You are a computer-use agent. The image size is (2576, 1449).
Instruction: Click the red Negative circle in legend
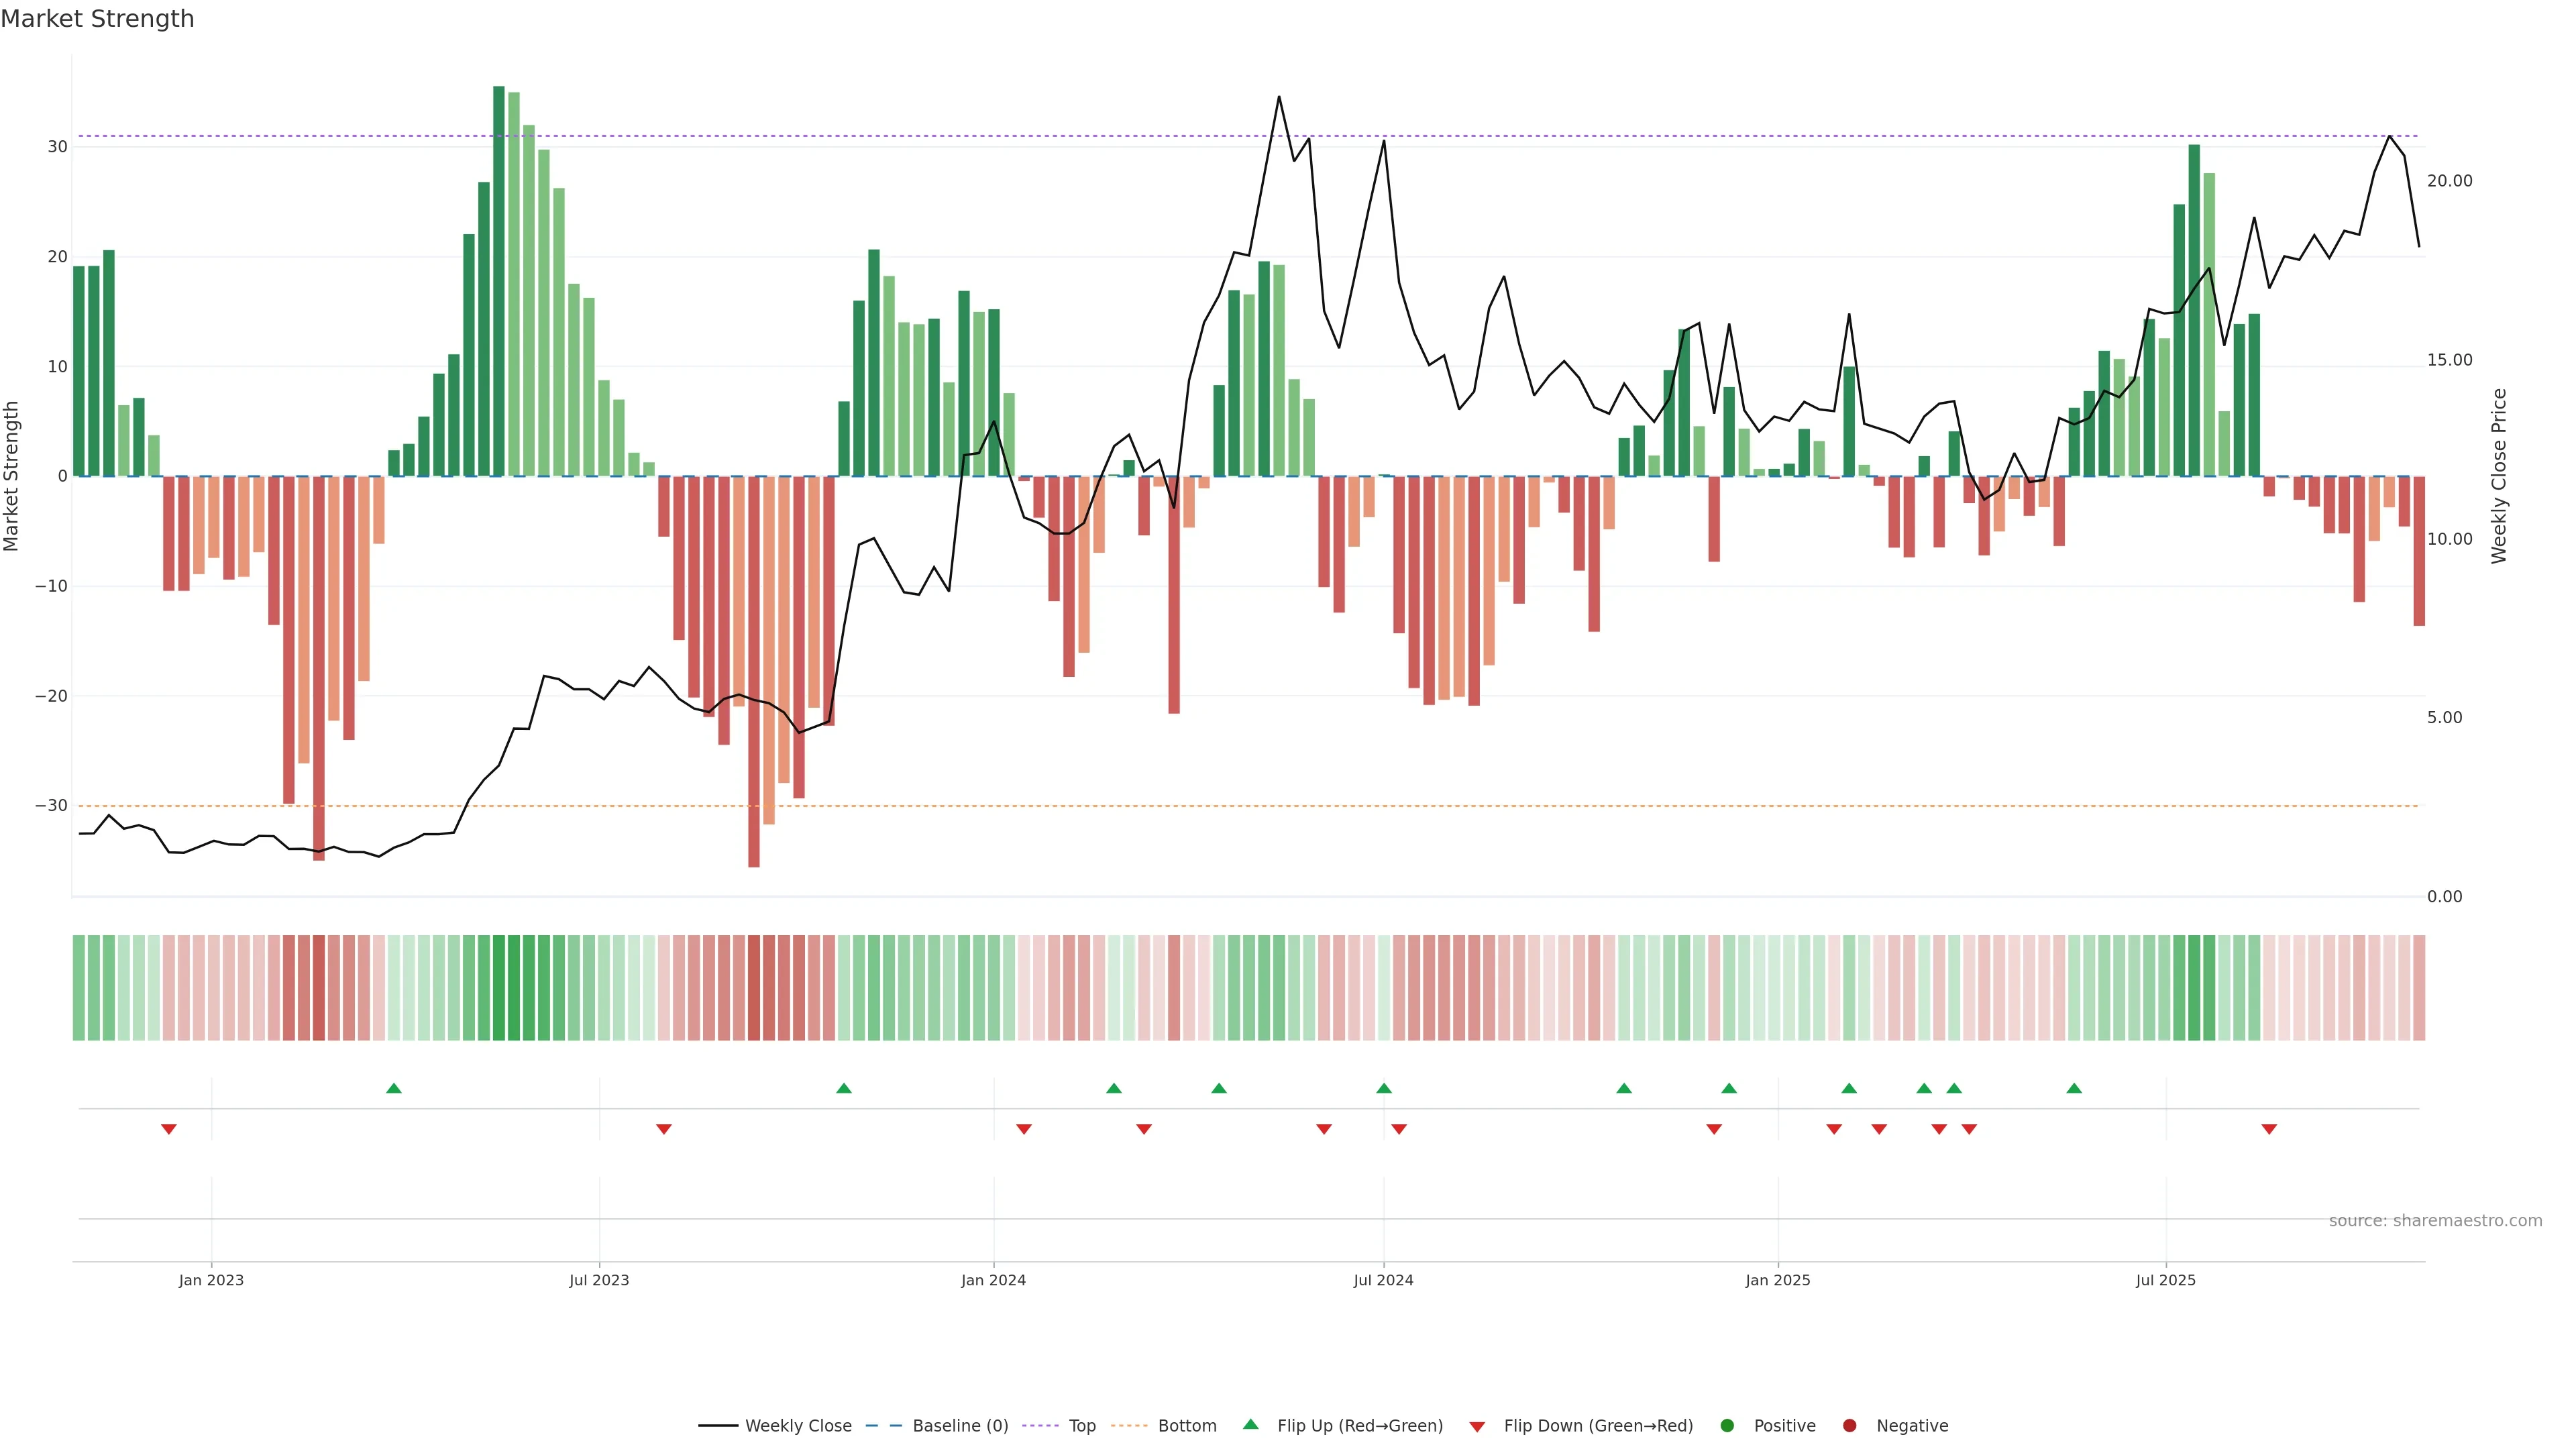pyautogui.click(x=1849, y=1426)
